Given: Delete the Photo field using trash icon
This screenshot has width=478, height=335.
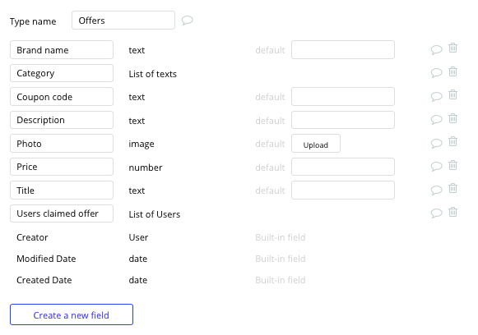Looking at the screenshot, I should [452, 142].
